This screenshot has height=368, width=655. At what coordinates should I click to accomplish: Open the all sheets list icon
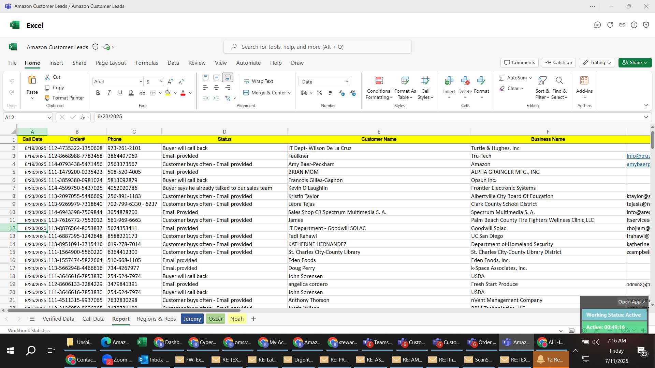point(32,319)
